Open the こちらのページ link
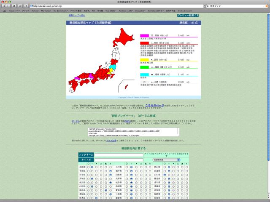Image resolution: width=270 pixels, height=202 pixels. [x=155, y=105]
